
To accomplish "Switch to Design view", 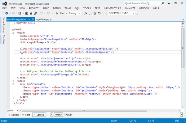I will click(14, 115).
